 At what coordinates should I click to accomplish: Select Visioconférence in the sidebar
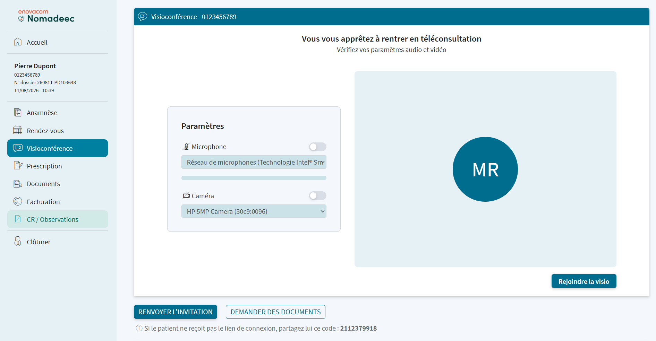(58, 148)
